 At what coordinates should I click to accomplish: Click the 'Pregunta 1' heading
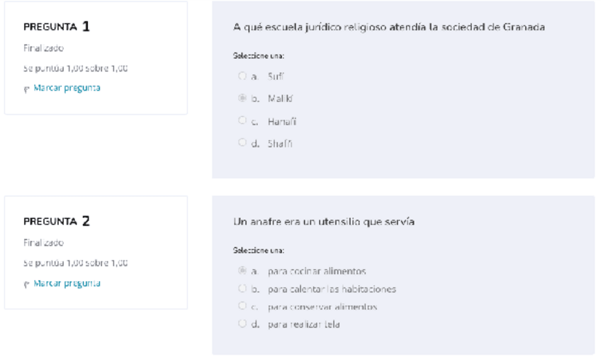(57, 27)
